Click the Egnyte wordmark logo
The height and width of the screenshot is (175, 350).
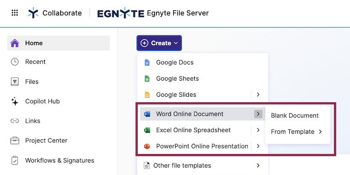click(120, 14)
